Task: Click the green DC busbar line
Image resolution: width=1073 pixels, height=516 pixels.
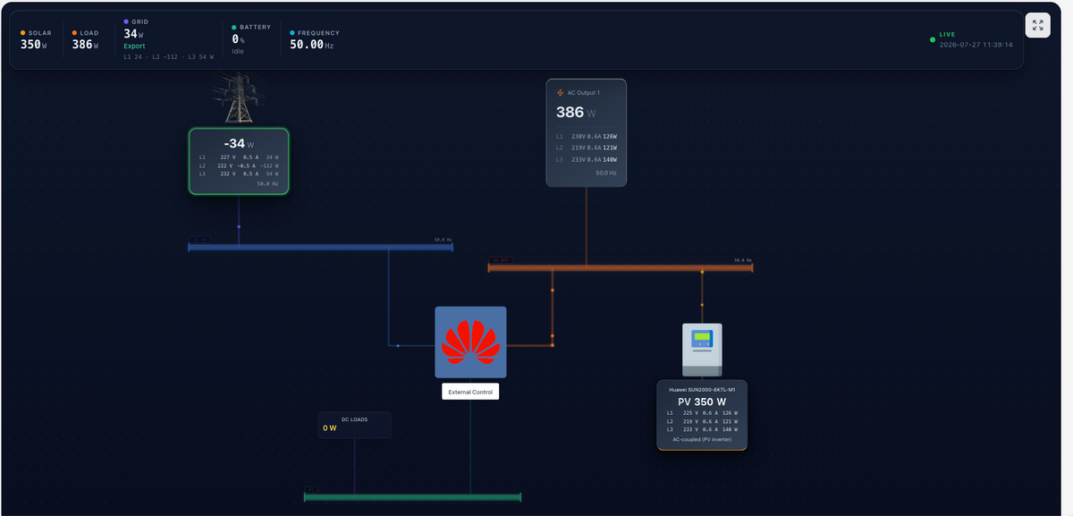Action: coord(413,496)
